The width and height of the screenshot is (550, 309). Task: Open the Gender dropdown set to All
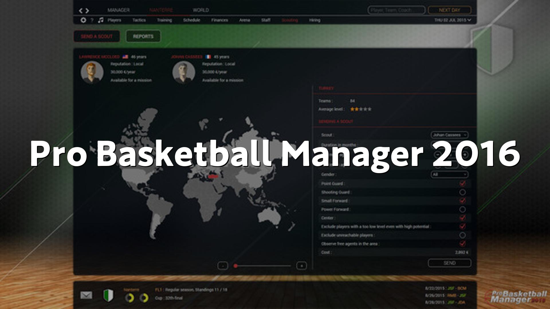tap(449, 174)
